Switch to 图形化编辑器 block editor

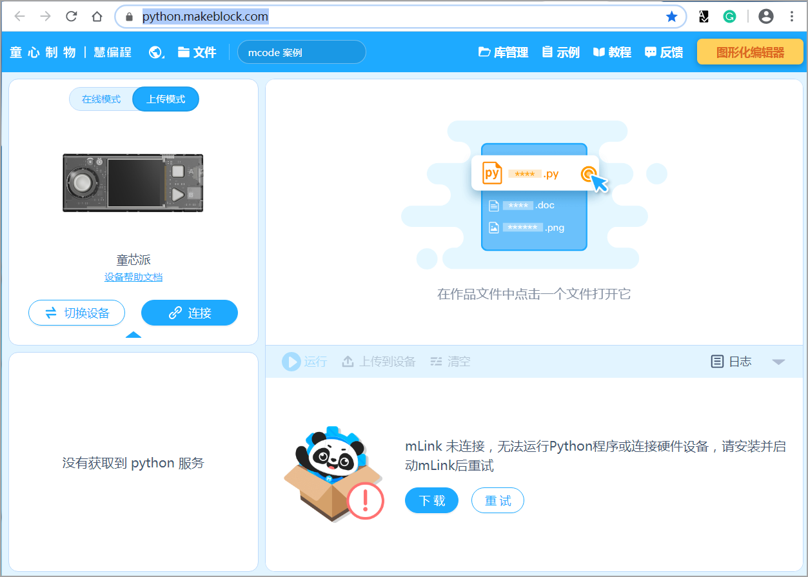pos(751,52)
